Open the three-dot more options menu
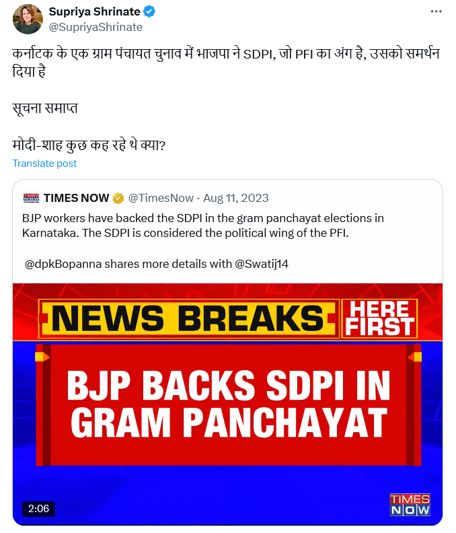The height and width of the screenshot is (533, 456). point(436,11)
